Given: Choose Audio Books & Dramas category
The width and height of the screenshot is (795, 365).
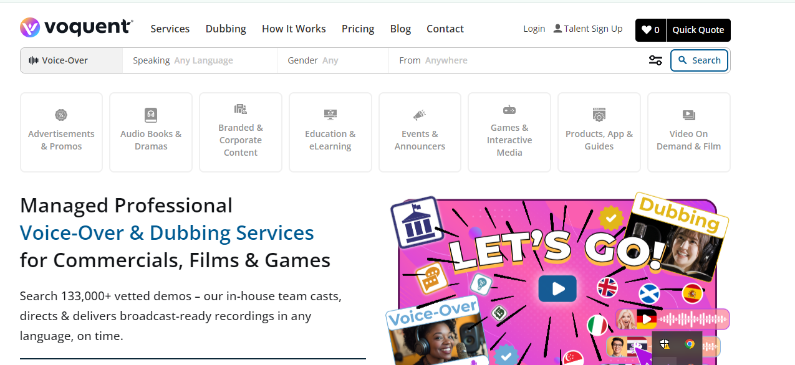Looking at the screenshot, I should coord(151,132).
